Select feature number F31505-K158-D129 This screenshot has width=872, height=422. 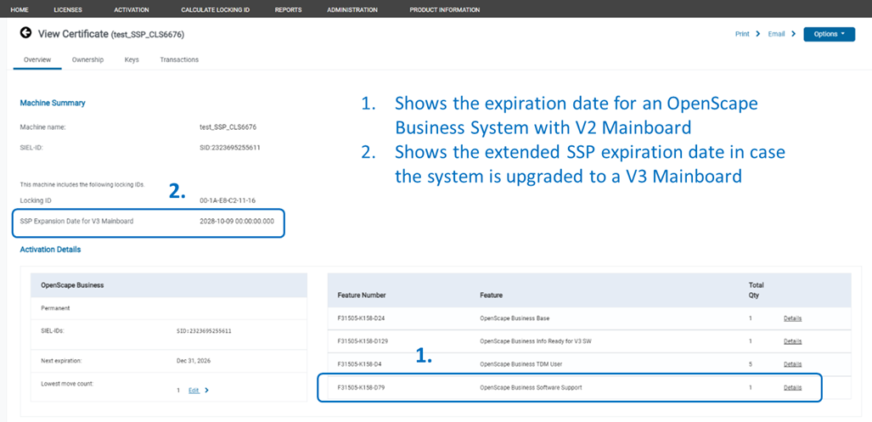click(362, 341)
